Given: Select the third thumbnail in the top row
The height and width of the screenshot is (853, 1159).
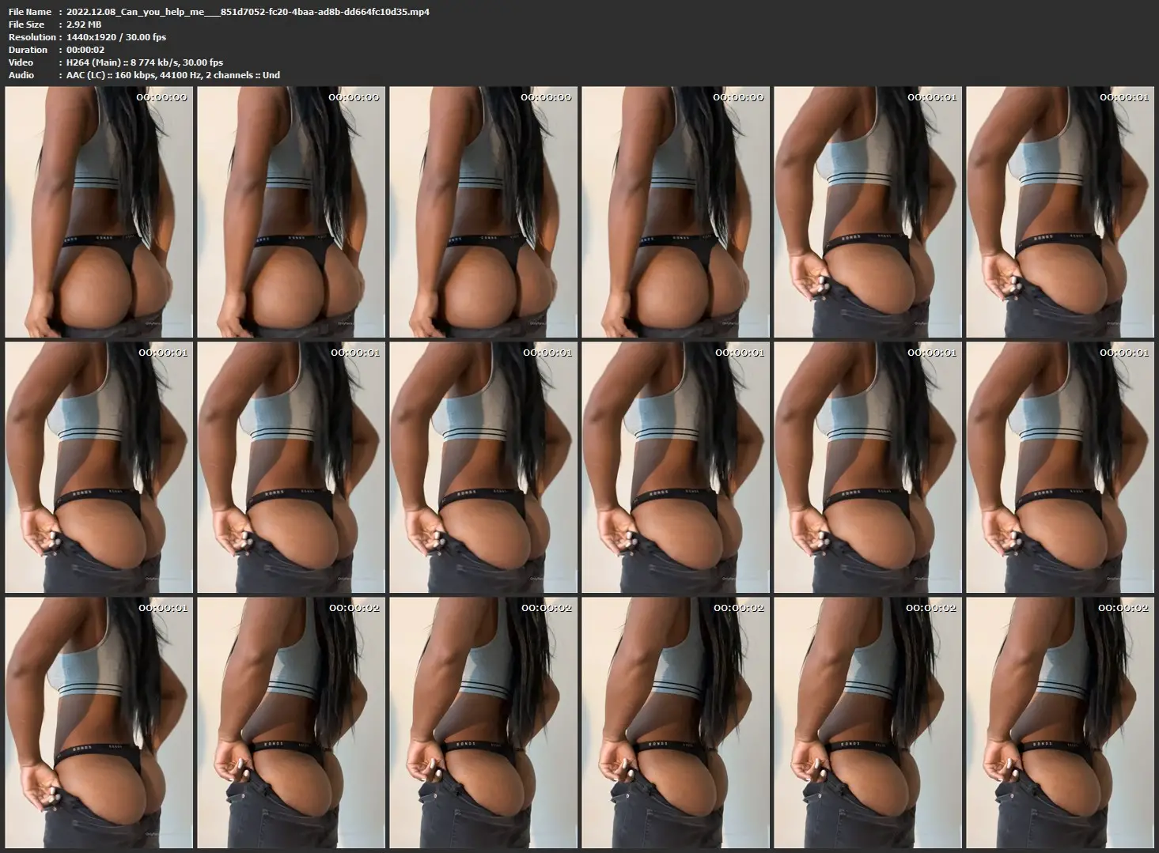Looking at the screenshot, I should [483, 212].
